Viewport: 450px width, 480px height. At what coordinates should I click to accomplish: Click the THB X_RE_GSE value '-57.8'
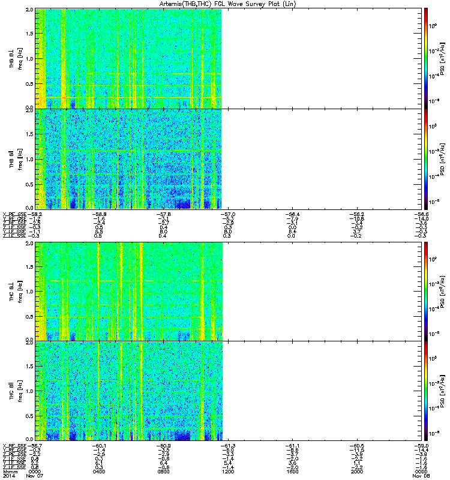pyautogui.click(x=163, y=215)
